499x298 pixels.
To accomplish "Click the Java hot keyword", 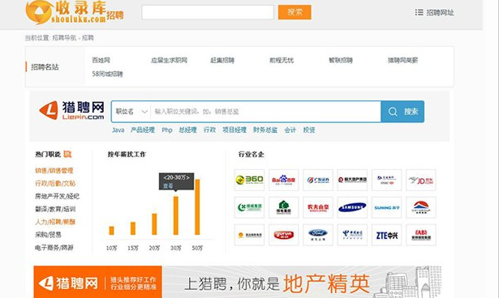I will [x=118, y=130].
